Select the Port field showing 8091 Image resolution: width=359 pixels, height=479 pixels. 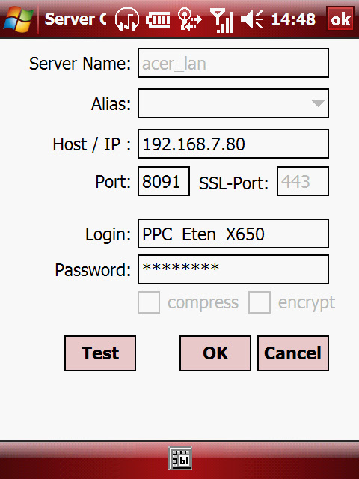(164, 181)
